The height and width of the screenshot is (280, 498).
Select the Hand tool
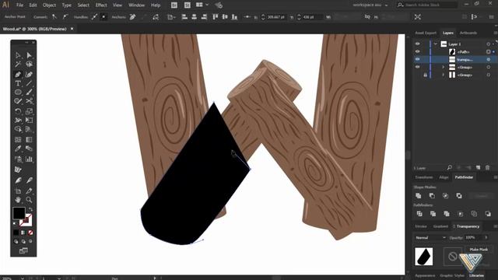point(18,200)
